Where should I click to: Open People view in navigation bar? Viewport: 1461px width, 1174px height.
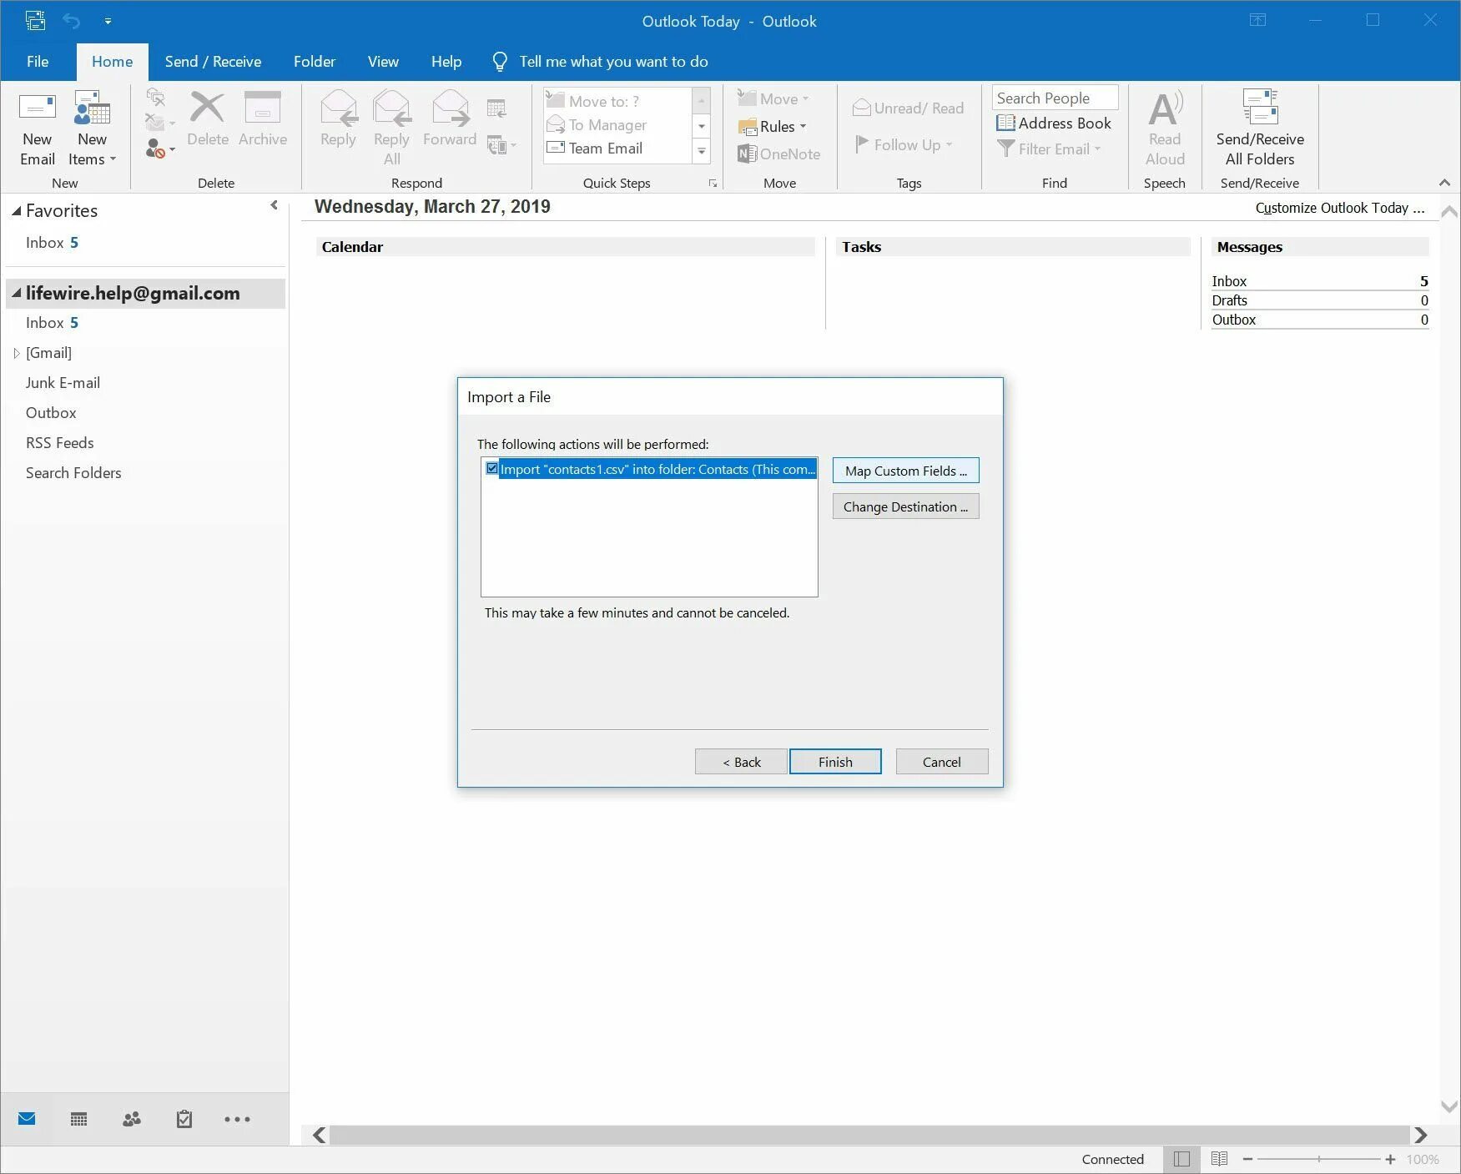click(132, 1119)
